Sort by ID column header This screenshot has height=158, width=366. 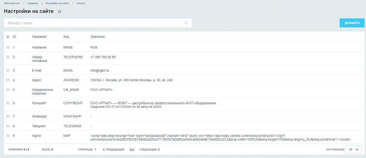point(14,37)
